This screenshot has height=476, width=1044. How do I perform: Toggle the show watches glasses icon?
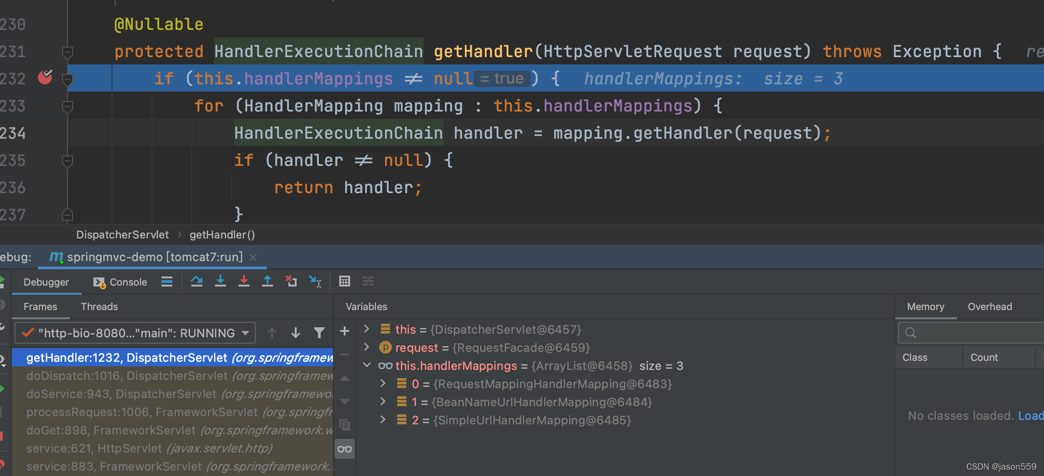pyautogui.click(x=345, y=449)
